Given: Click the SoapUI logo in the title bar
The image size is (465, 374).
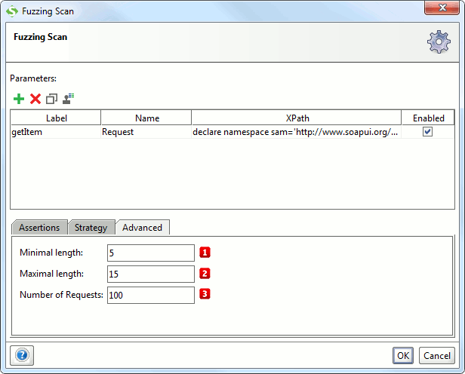Looking at the screenshot, I should coord(12,11).
